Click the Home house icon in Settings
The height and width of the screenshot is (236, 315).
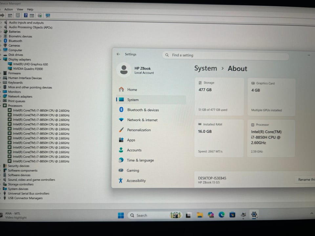121,89
